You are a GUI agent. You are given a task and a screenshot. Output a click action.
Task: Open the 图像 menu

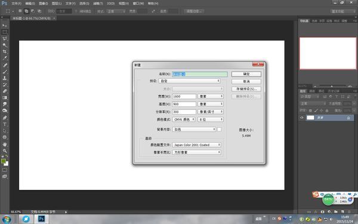pos(44,4)
